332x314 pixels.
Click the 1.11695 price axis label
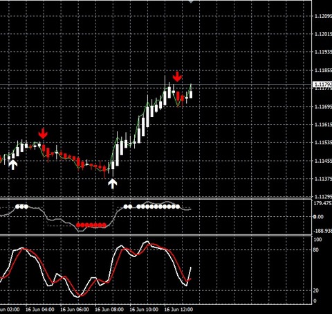point(323,107)
